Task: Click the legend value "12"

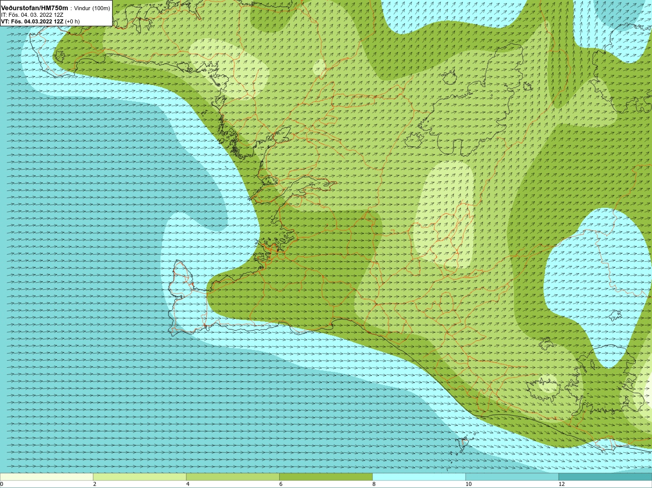Action: tap(561, 484)
